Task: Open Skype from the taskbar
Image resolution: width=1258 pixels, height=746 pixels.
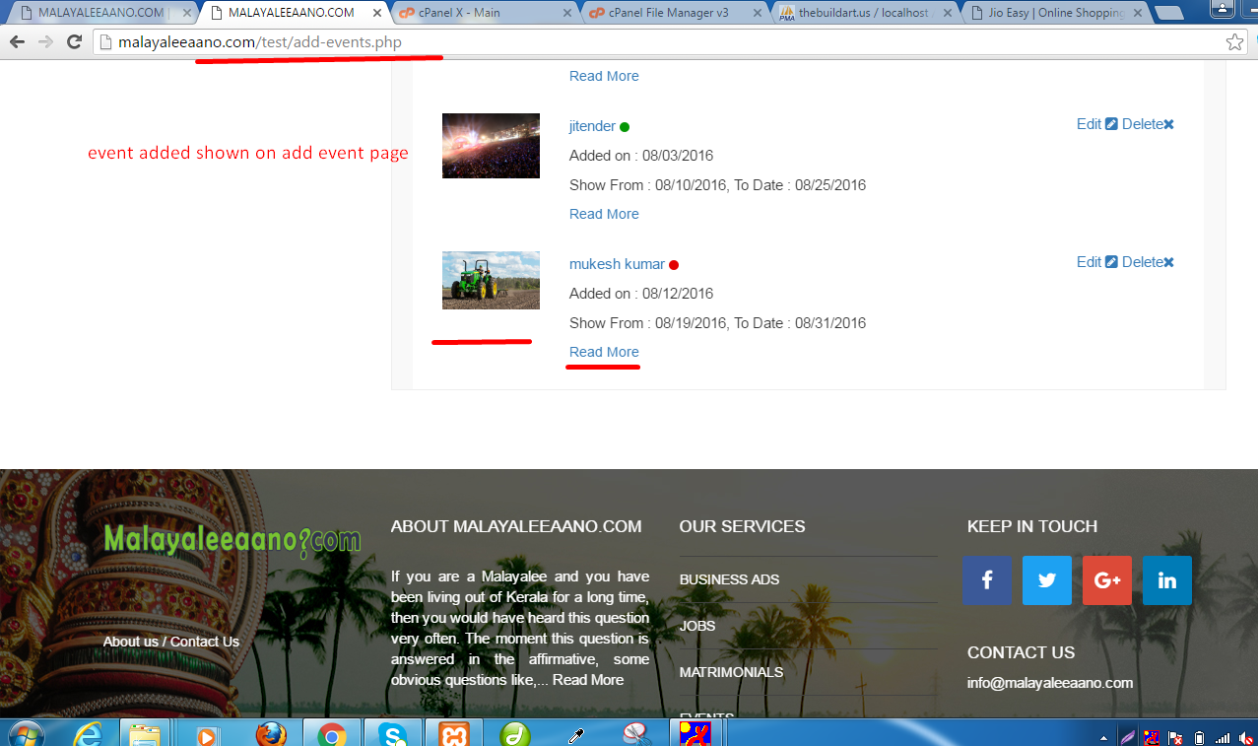Action: pyautogui.click(x=393, y=734)
